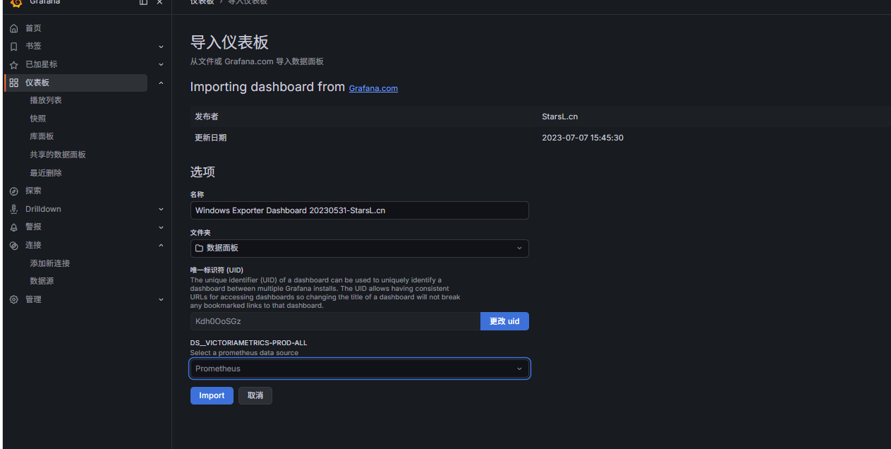Expand the 已加星标 section chevron
The width and height of the screenshot is (891, 449).
click(161, 64)
